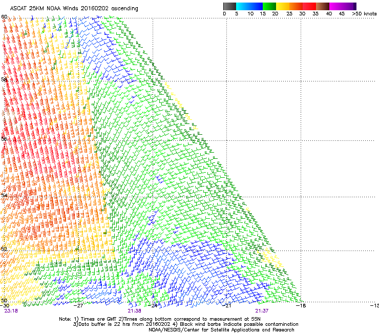Screen dimensions: 379x333
Task: Click the "3)Data buffer is 22 hrs" note line
Action: coord(185,324)
